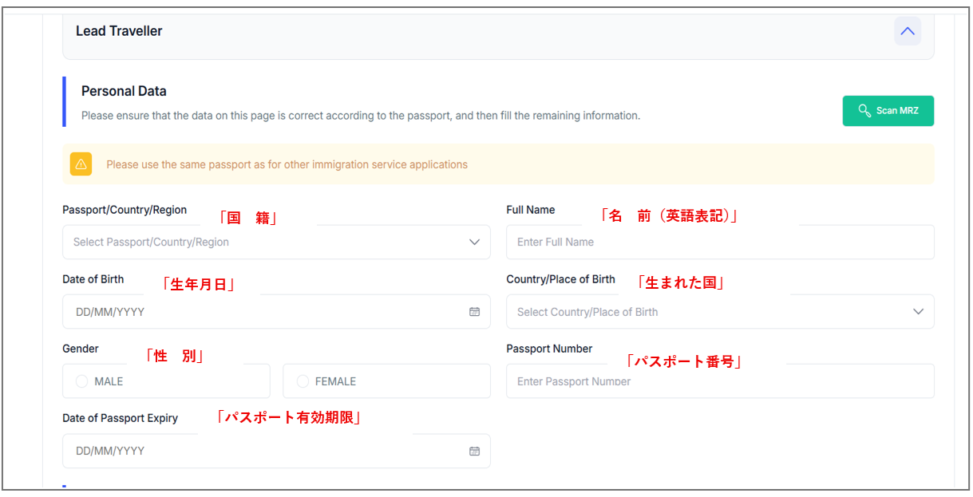The width and height of the screenshot is (973, 497).
Task: Select the MALE radio button
Action: point(81,382)
